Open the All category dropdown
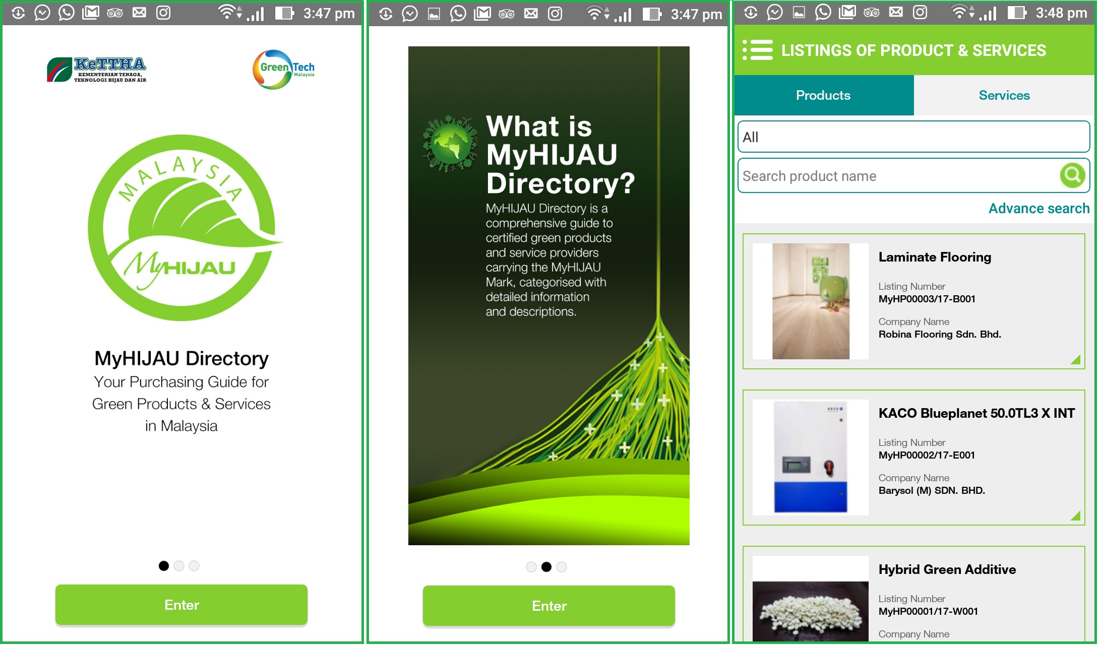Viewport: 1101px width, 645px height. [x=913, y=137]
